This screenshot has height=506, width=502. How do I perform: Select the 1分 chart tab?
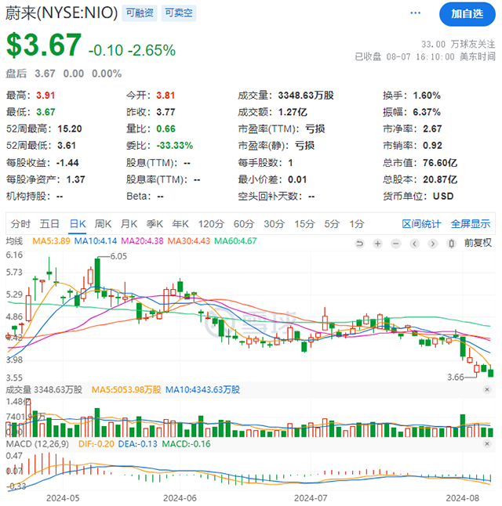[x=357, y=224]
